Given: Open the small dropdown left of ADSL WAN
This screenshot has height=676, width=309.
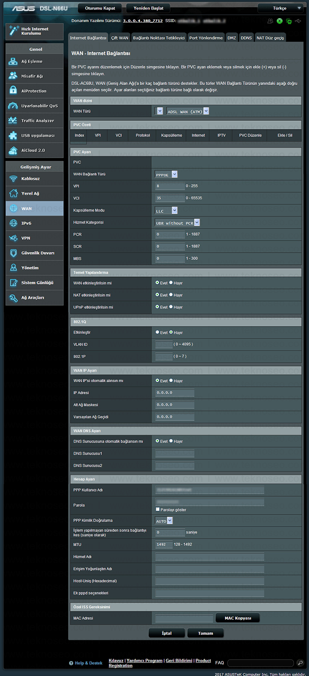Looking at the screenshot, I should click(159, 111).
